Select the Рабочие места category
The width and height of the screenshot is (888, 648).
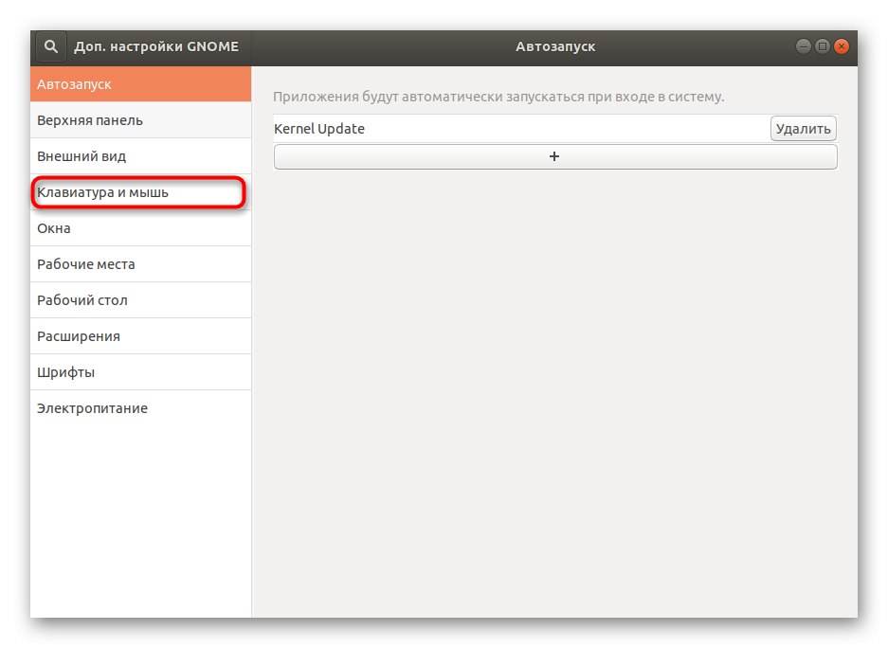coord(140,264)
